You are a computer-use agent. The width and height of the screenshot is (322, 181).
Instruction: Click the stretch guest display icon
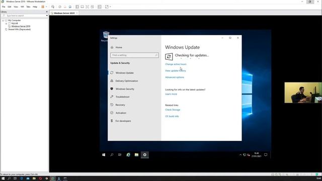(107, 7)
